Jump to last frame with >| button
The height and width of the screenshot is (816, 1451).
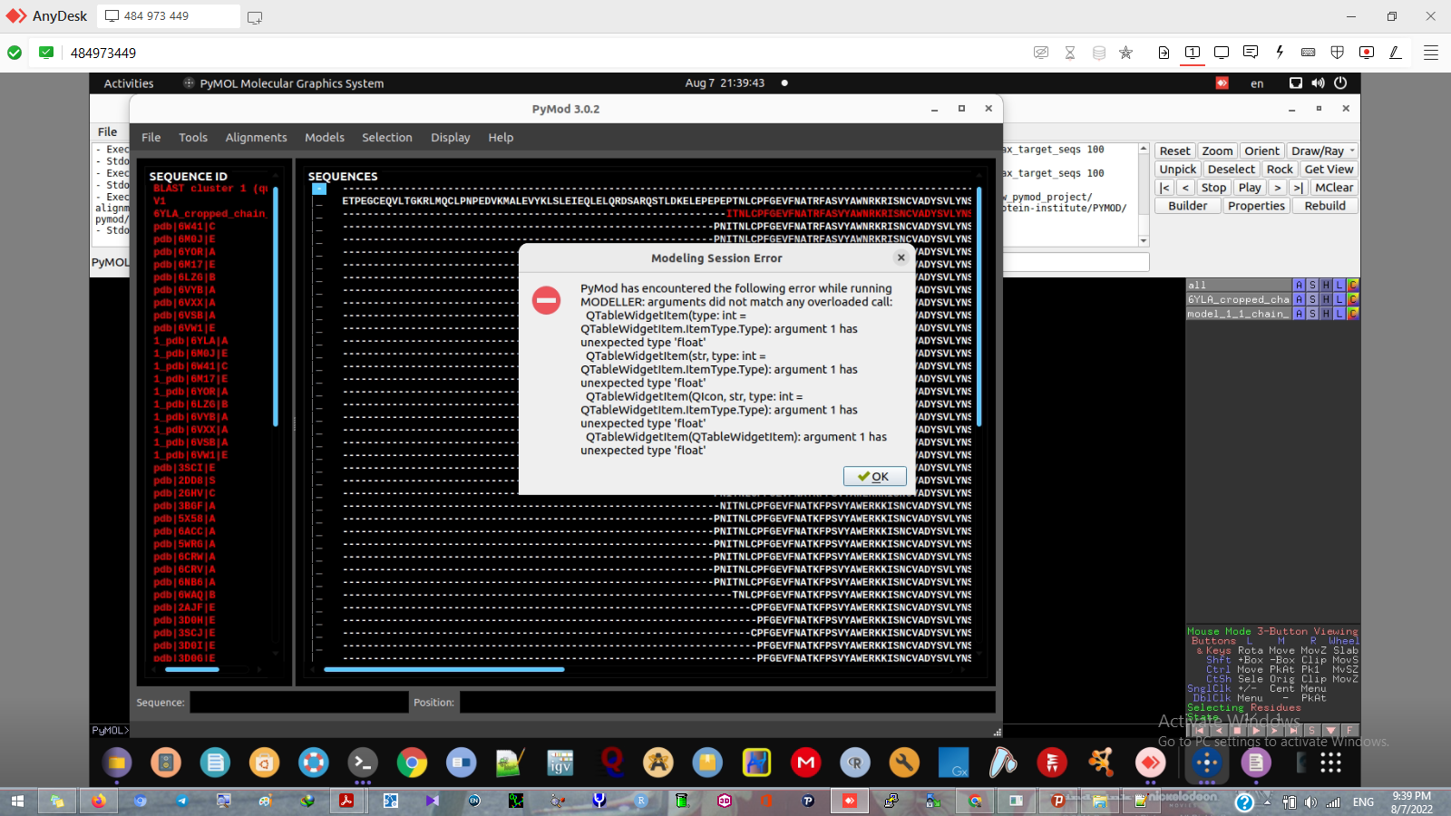(x=1298, y=187)
